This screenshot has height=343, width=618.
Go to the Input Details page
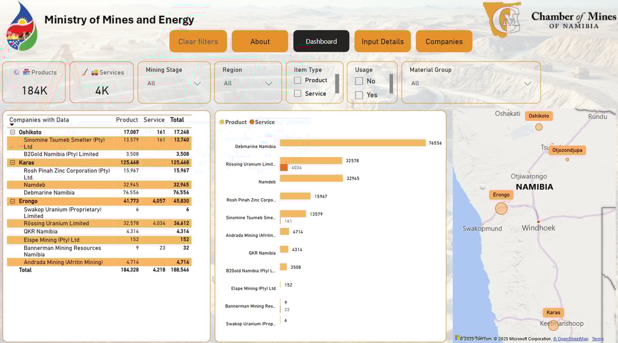coord(383,41)
